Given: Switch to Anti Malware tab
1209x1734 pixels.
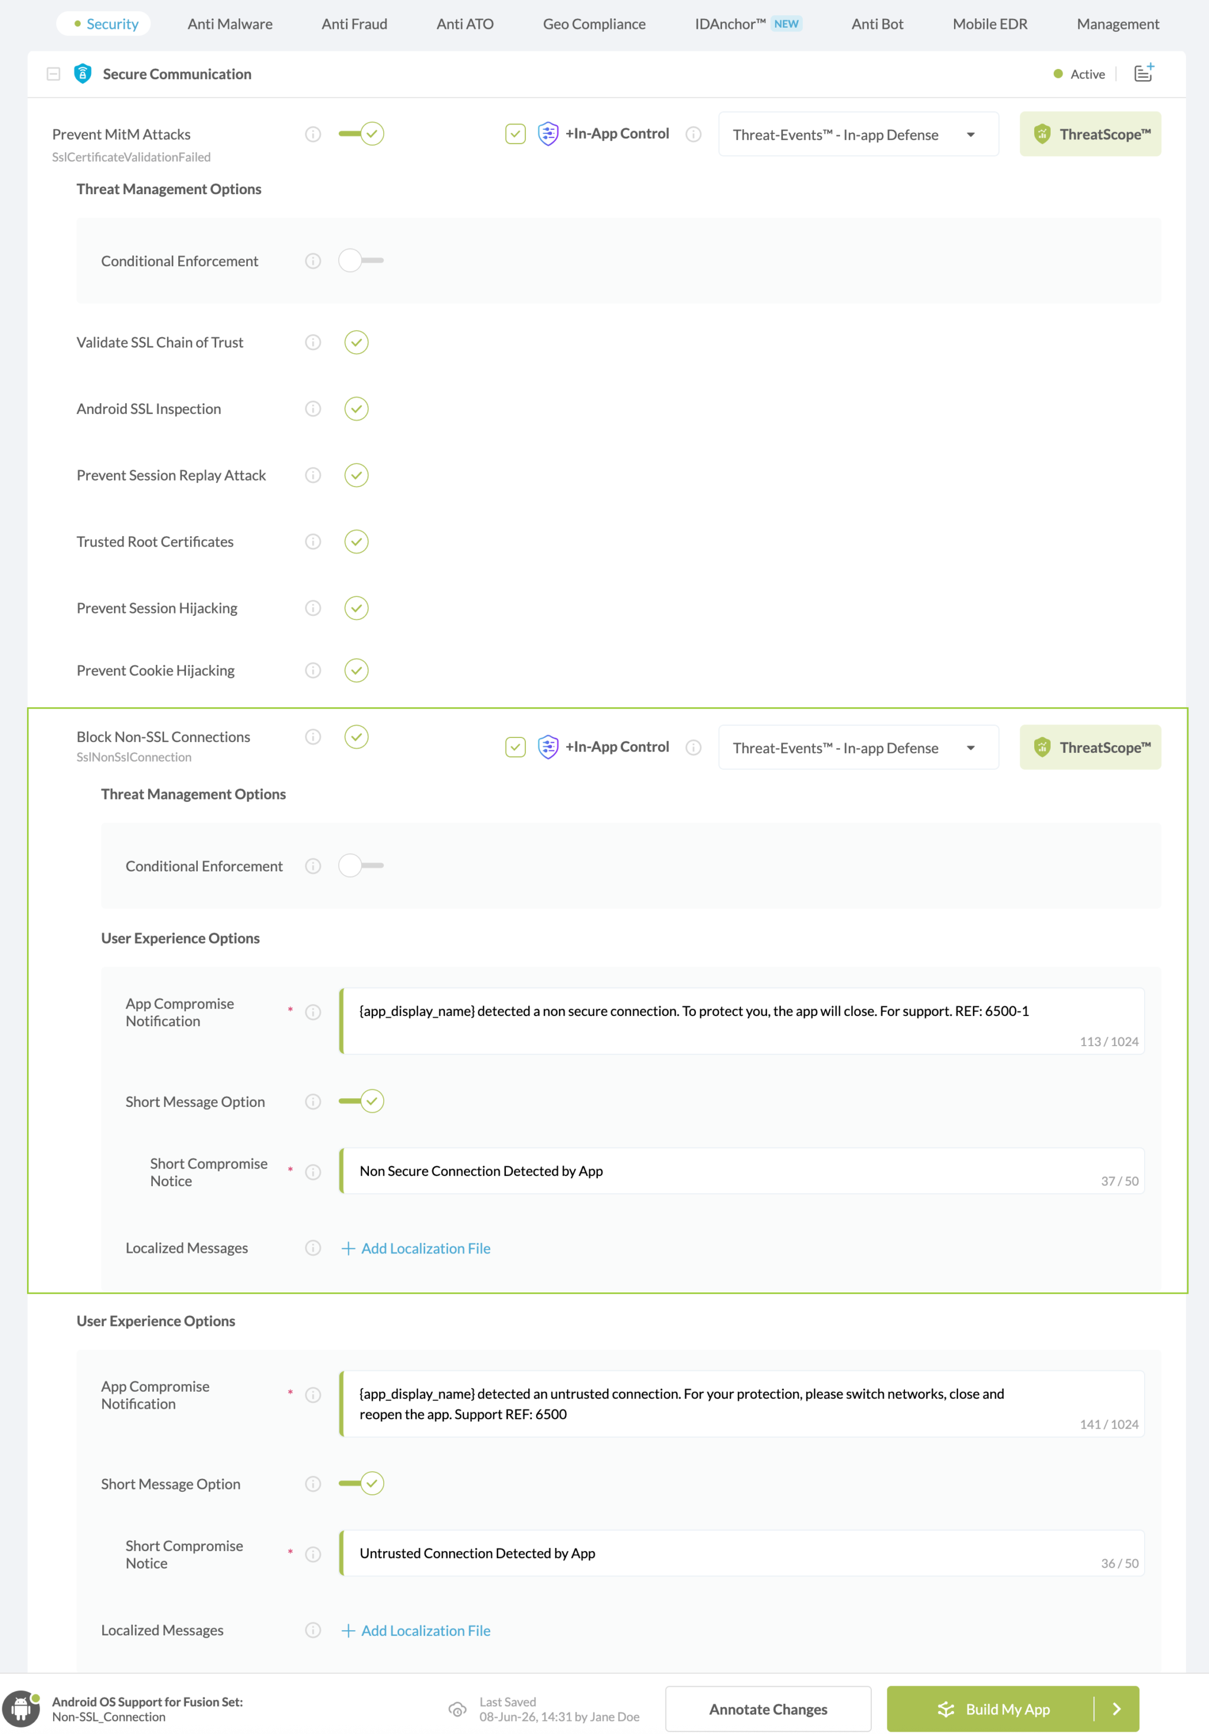Looking at the screenshot, I should coord(230,24).
